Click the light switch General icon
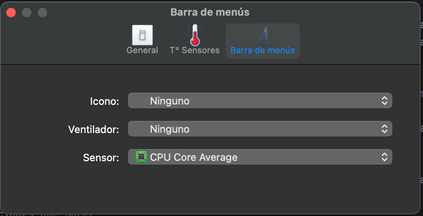This screenshot has height=216, width=423. [x=142, y=35]
